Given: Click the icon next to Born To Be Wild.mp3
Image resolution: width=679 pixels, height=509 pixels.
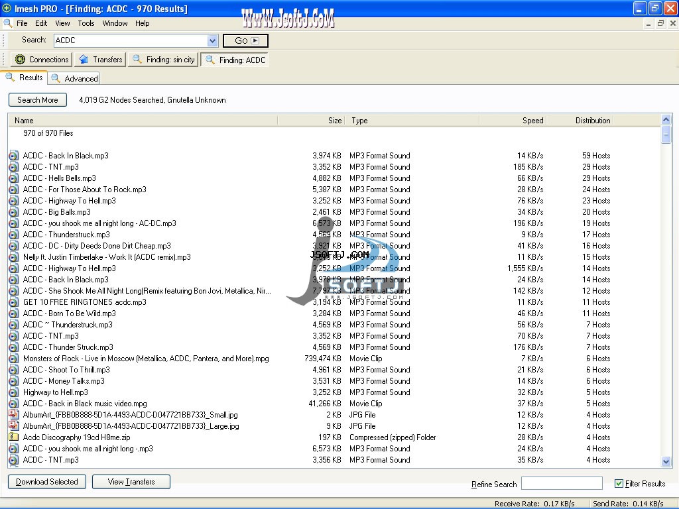Looking at the screenshot, I should (x=14, y=313).
